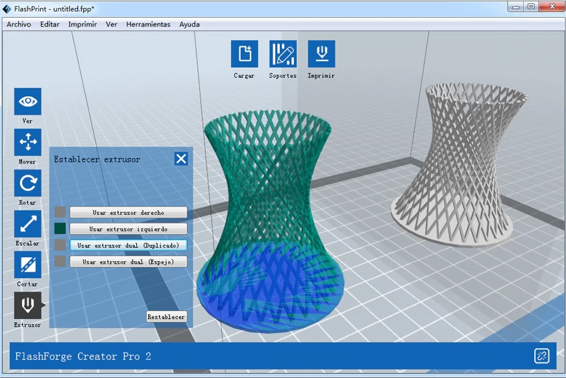The image size is (566, 378).
Task: Click the gray swatch beside extrusor derecho
Action: [60, 212]
